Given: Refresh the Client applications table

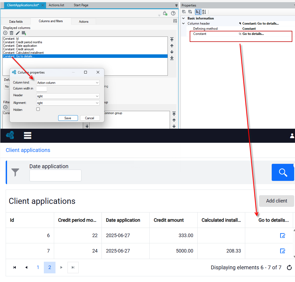Looking at the screenshot, I should [x=289, y=267].
